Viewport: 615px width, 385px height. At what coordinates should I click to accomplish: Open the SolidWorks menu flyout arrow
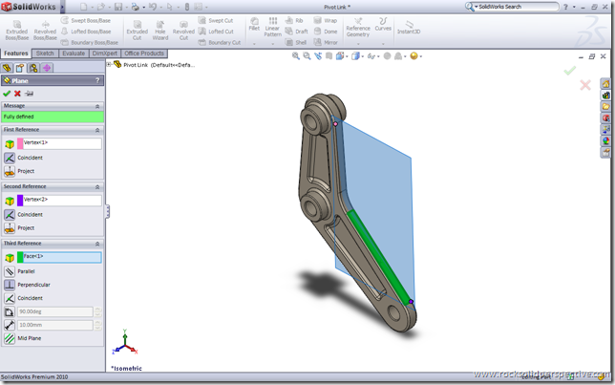[62, 7]
